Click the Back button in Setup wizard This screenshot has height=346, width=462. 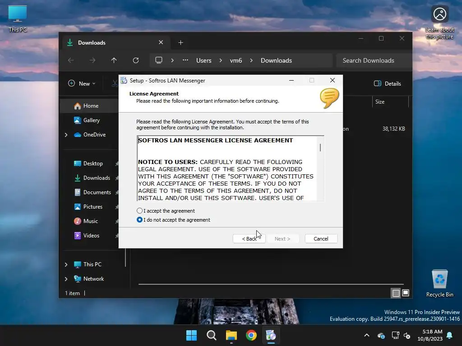(249, 239)
